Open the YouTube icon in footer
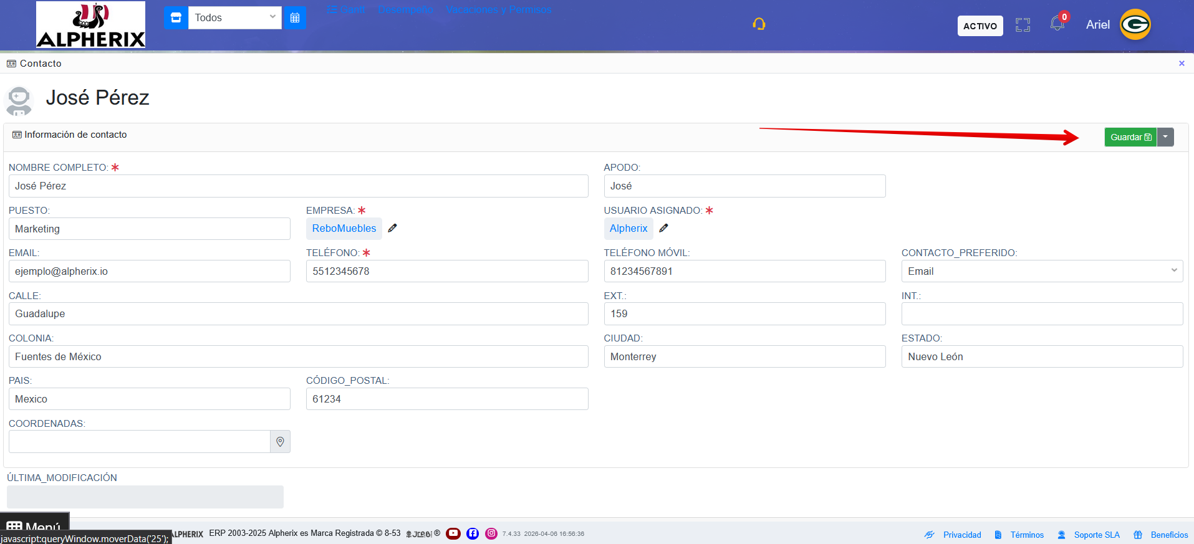The image size is (1194, 544). (453, 533)
